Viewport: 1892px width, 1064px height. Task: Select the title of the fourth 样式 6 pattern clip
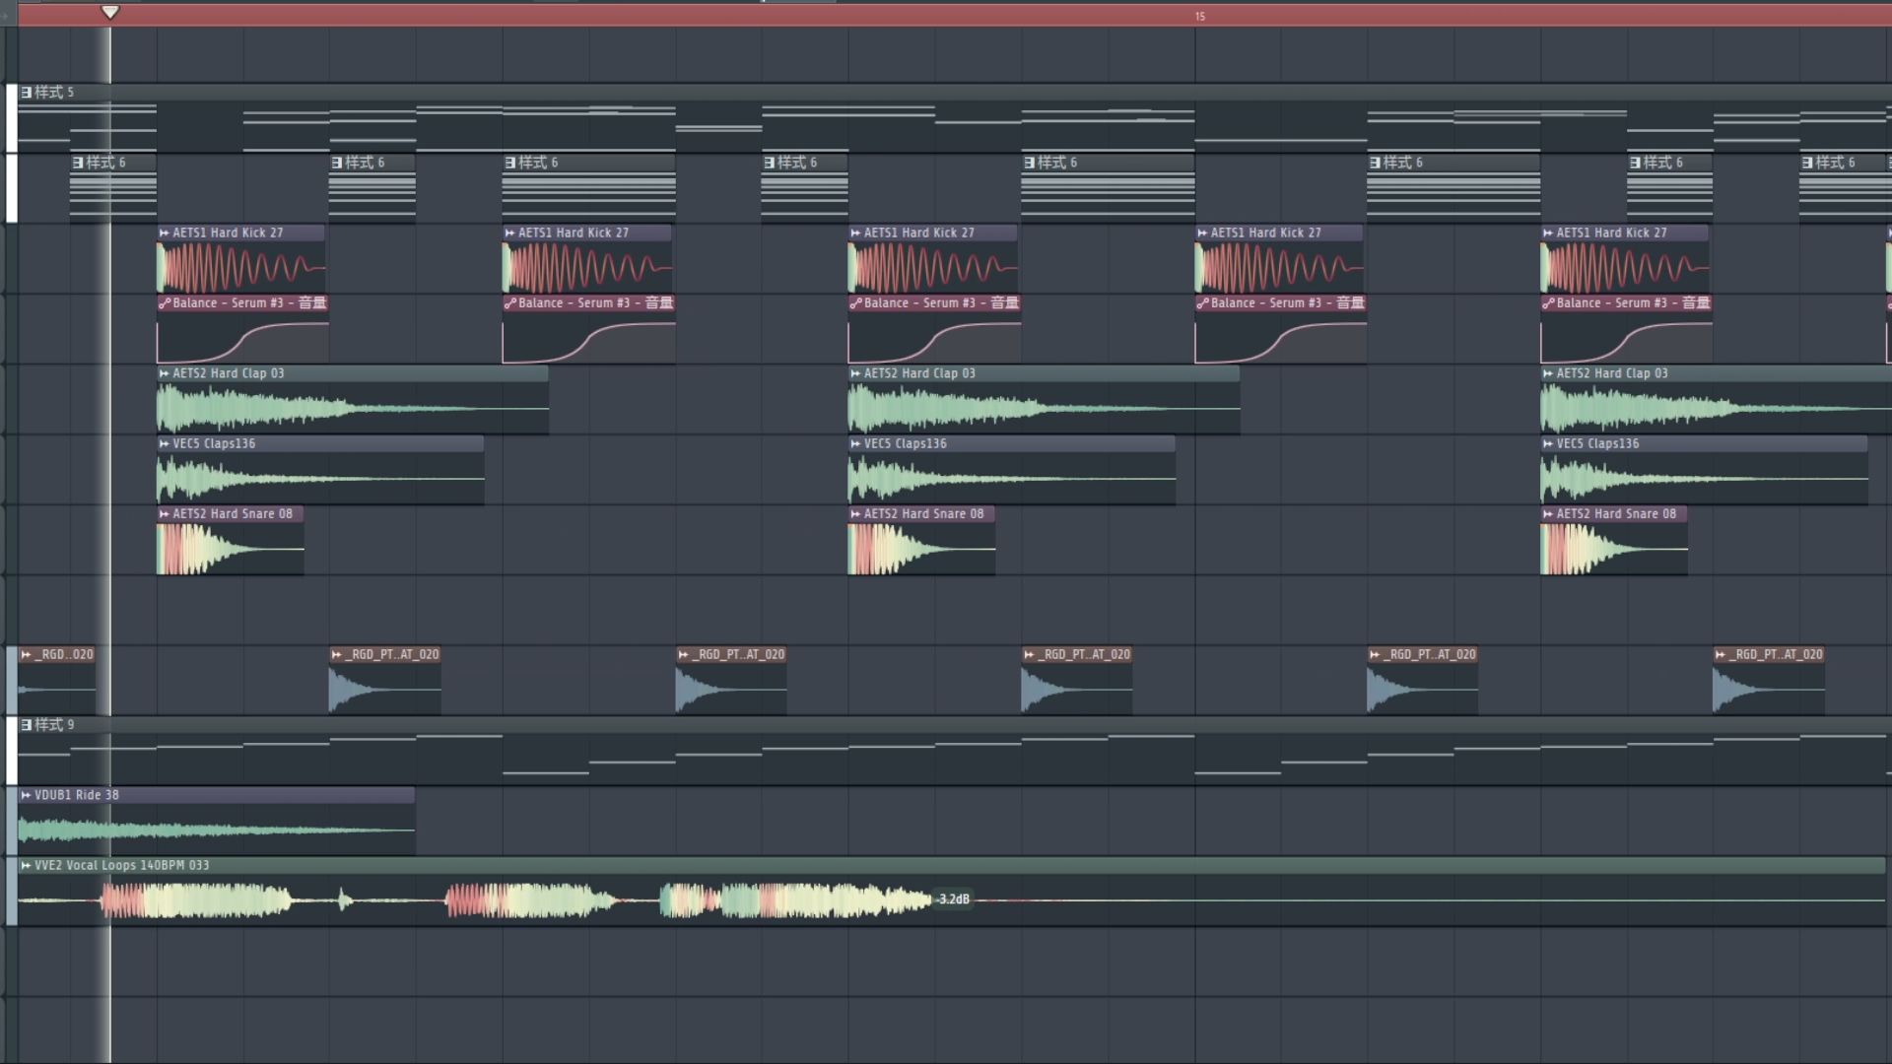(x=797, y=163)
